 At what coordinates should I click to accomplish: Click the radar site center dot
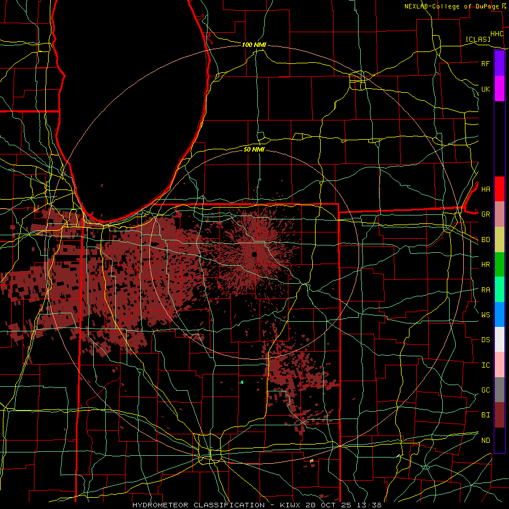254,254
